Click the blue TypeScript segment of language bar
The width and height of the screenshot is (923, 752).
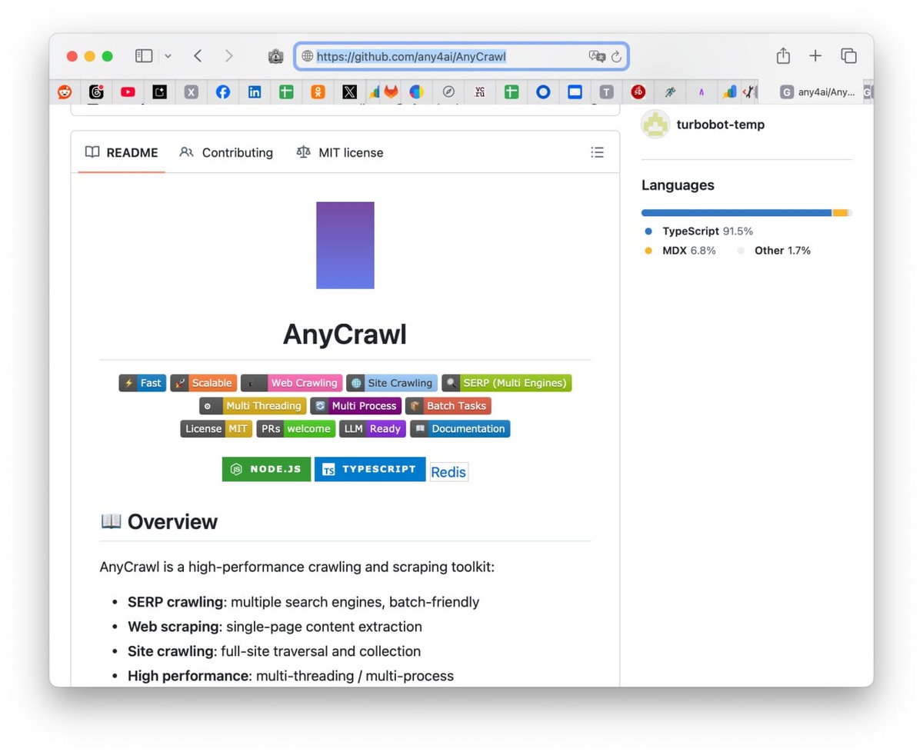point(736,213)
